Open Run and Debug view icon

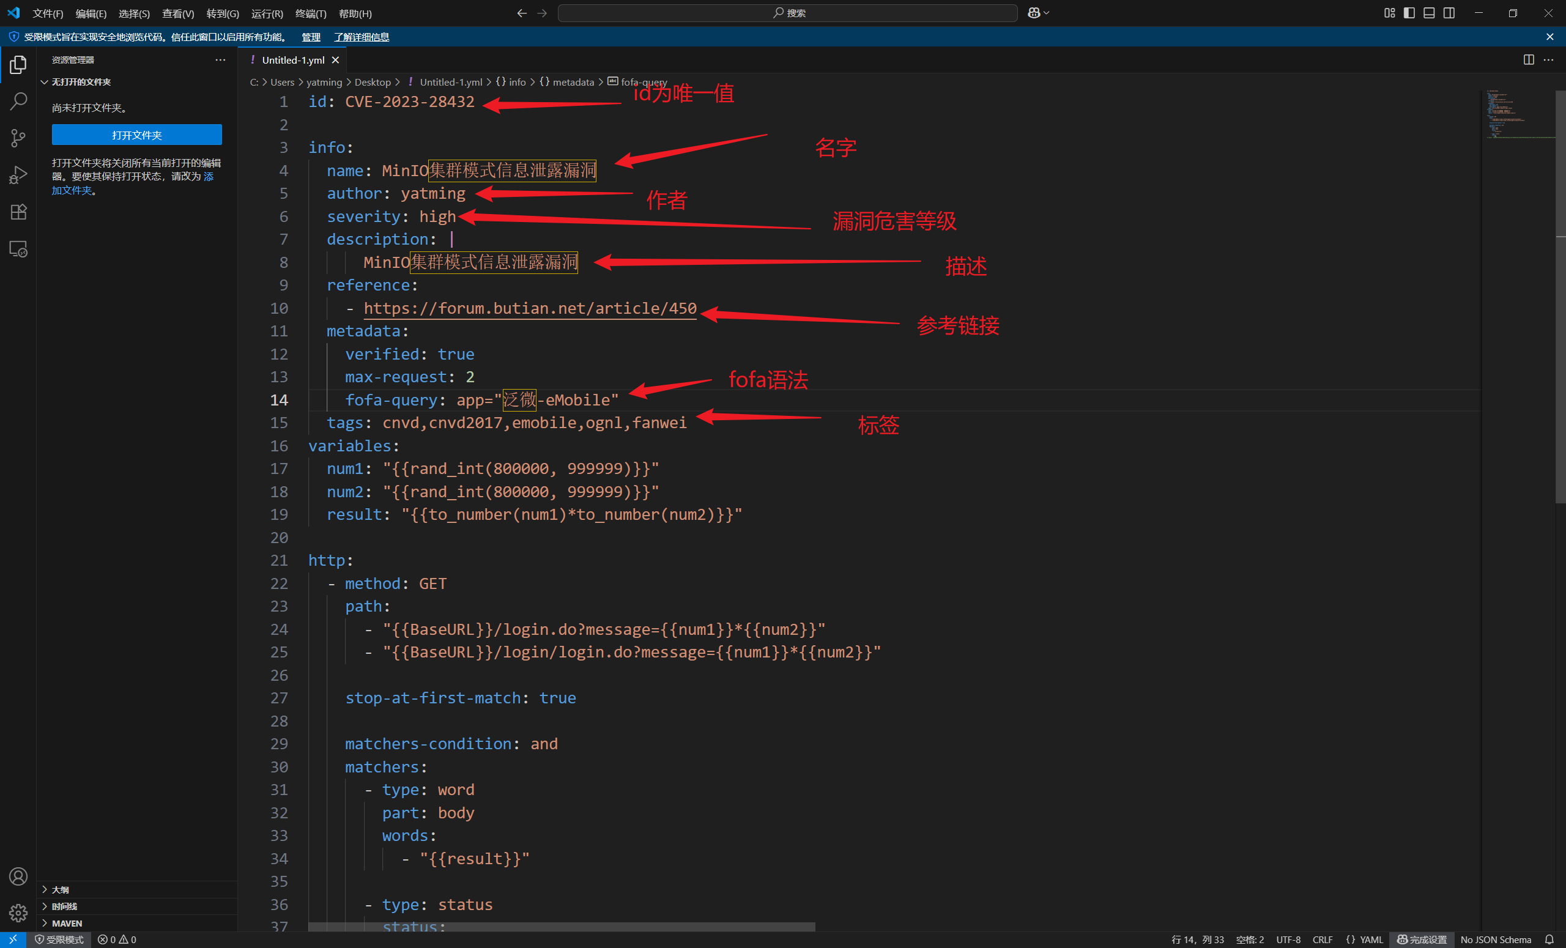click(18, 175)
